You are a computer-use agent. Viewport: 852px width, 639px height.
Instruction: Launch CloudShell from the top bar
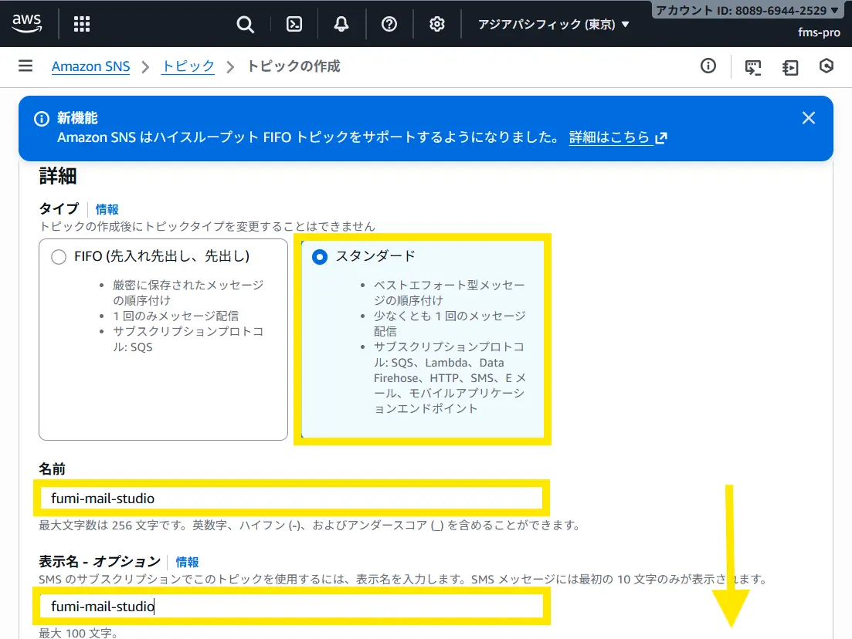(x=294, y=24)
